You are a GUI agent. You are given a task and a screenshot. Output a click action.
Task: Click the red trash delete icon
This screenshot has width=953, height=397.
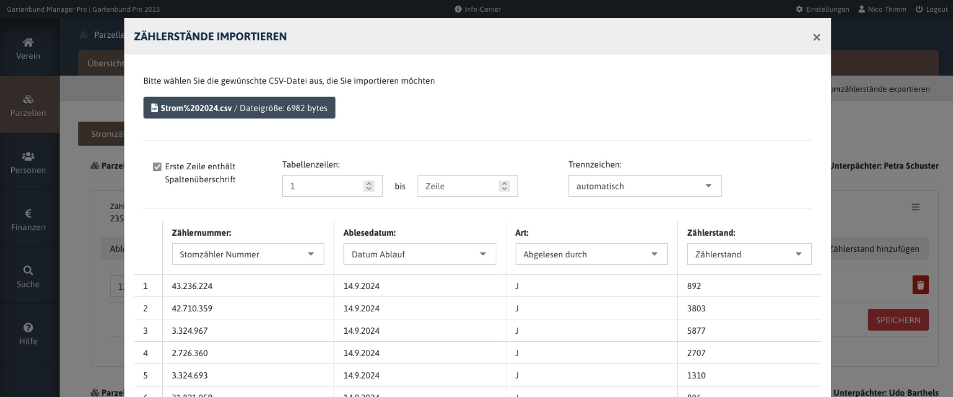[920, 285]
